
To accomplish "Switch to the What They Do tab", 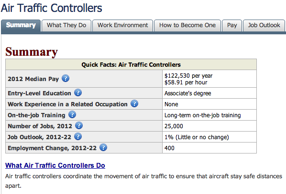I will tap(66, 25).
